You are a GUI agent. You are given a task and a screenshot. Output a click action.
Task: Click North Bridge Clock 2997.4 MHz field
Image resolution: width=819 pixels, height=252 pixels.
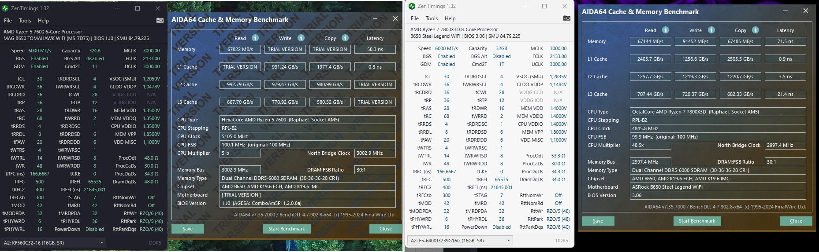coord(785,145)
